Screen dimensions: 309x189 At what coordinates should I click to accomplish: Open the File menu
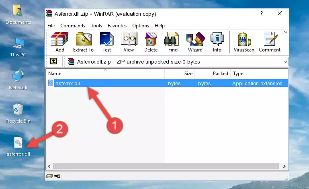[51, 26]
